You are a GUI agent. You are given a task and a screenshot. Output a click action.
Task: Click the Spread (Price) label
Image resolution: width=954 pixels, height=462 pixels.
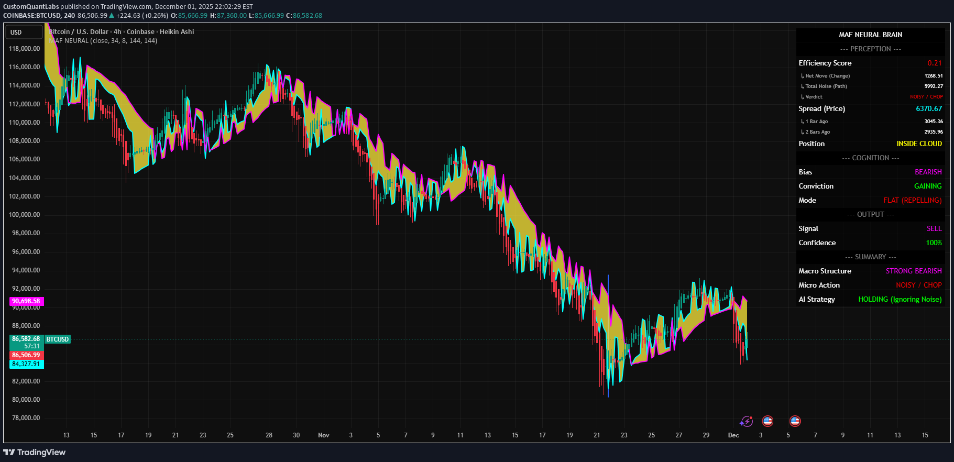click(821, 108)
